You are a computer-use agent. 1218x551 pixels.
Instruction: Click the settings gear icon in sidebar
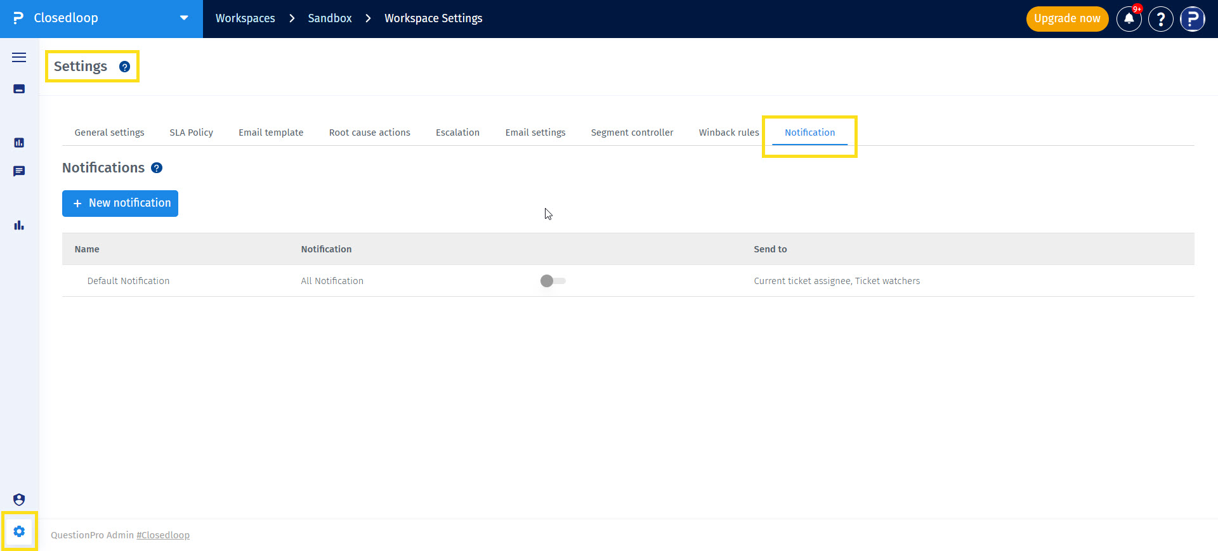[x=19, y=531]
